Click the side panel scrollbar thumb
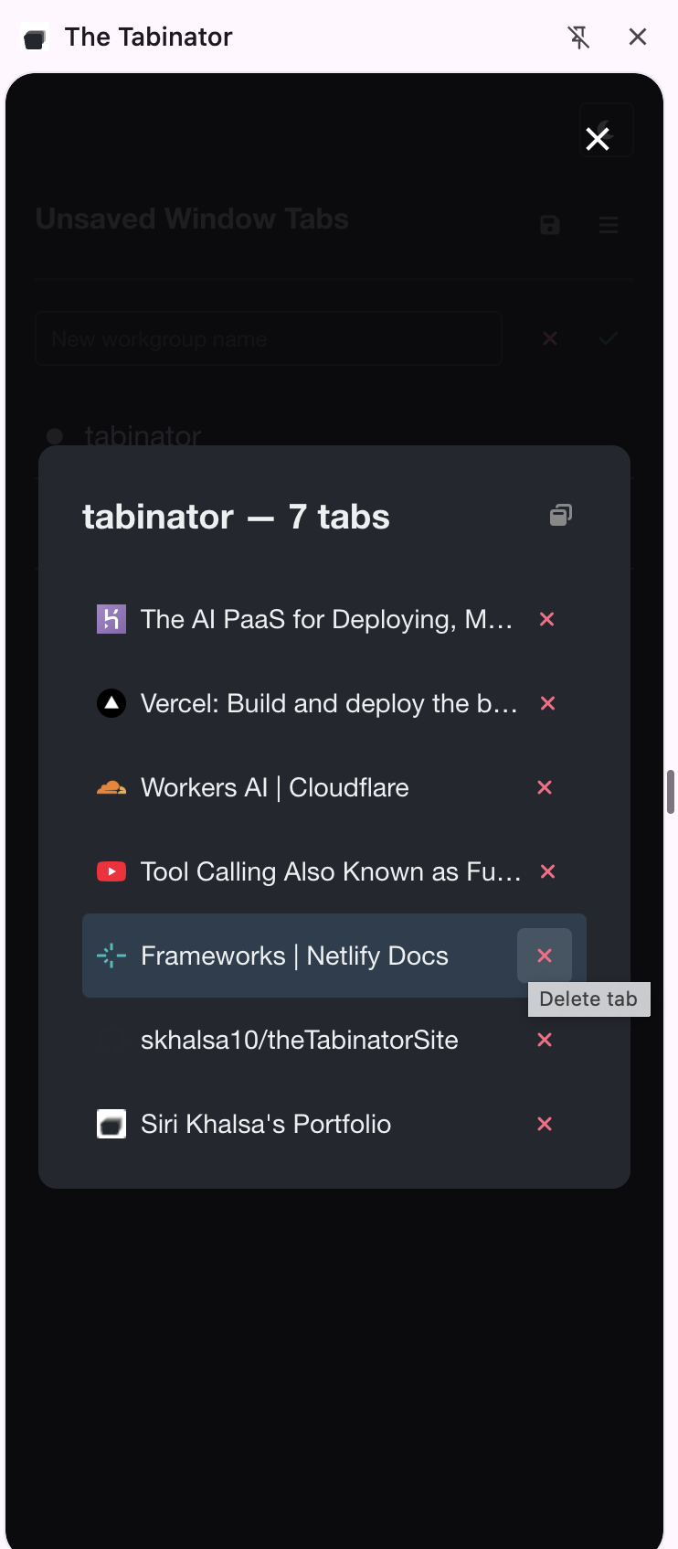 [x=671, y=791]
